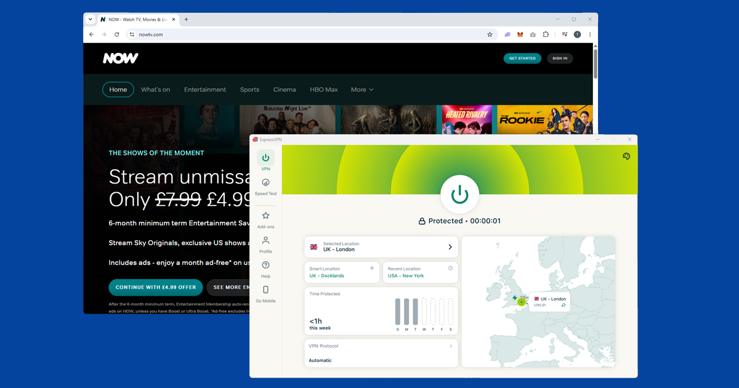The image size is (739, 388).
Task: Expand Selected Location UK - London chevron
Action: tap(450, 247)
